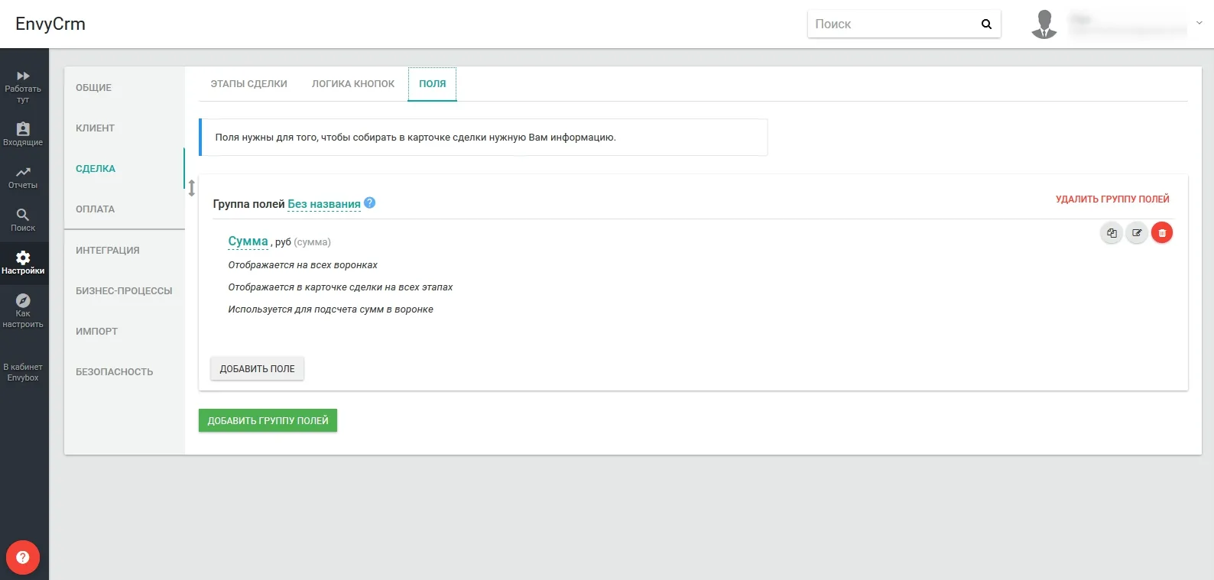The width and height of the screenshot is (1214, 580).
Task: Click the Добавить поле button
Action: tap(258, 368)
